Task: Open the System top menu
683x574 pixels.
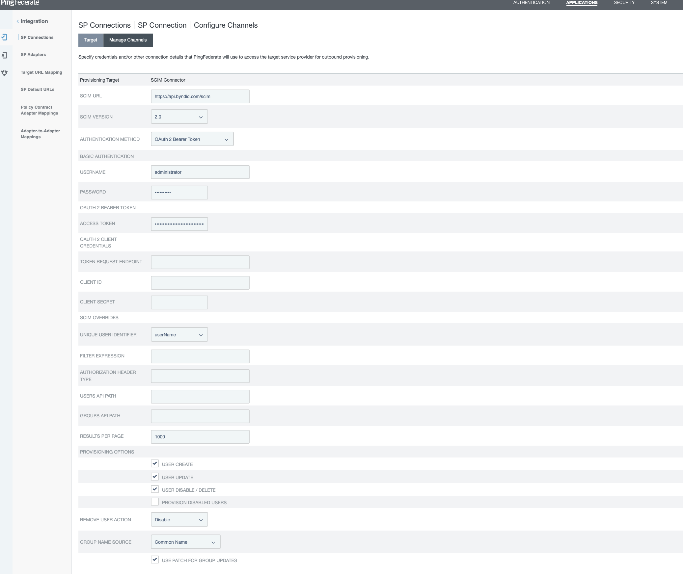Action: click(659, 3)
